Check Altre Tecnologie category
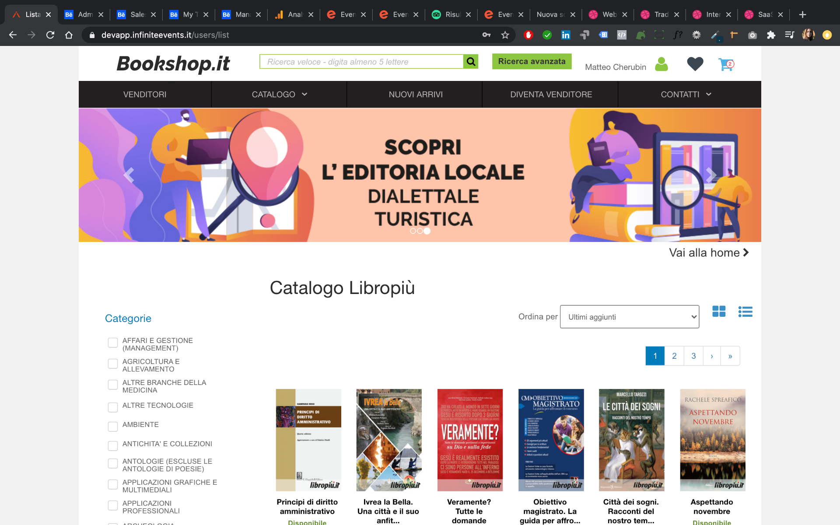This screenshot has width=840, height=525. [x=113, y=407]
